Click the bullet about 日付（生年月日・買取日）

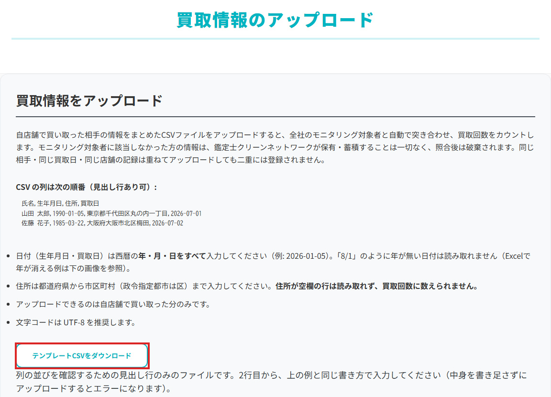tap(273, 262)
